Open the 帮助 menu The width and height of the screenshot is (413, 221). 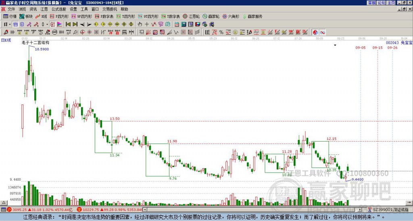[124, 9]
